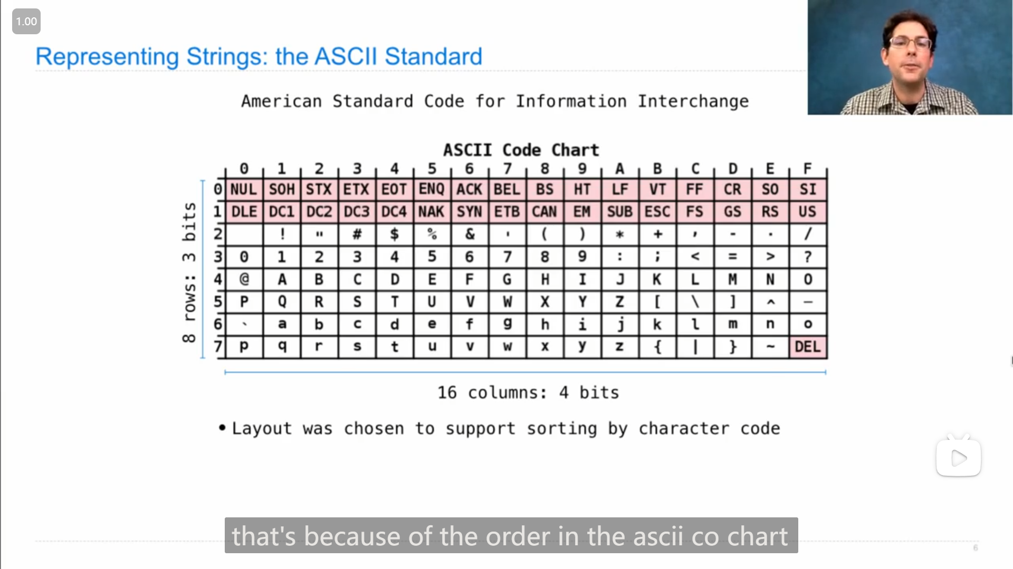Click the '?' cell in row 3
This screenshot has height=569, width=1013.
coord(807,257)
